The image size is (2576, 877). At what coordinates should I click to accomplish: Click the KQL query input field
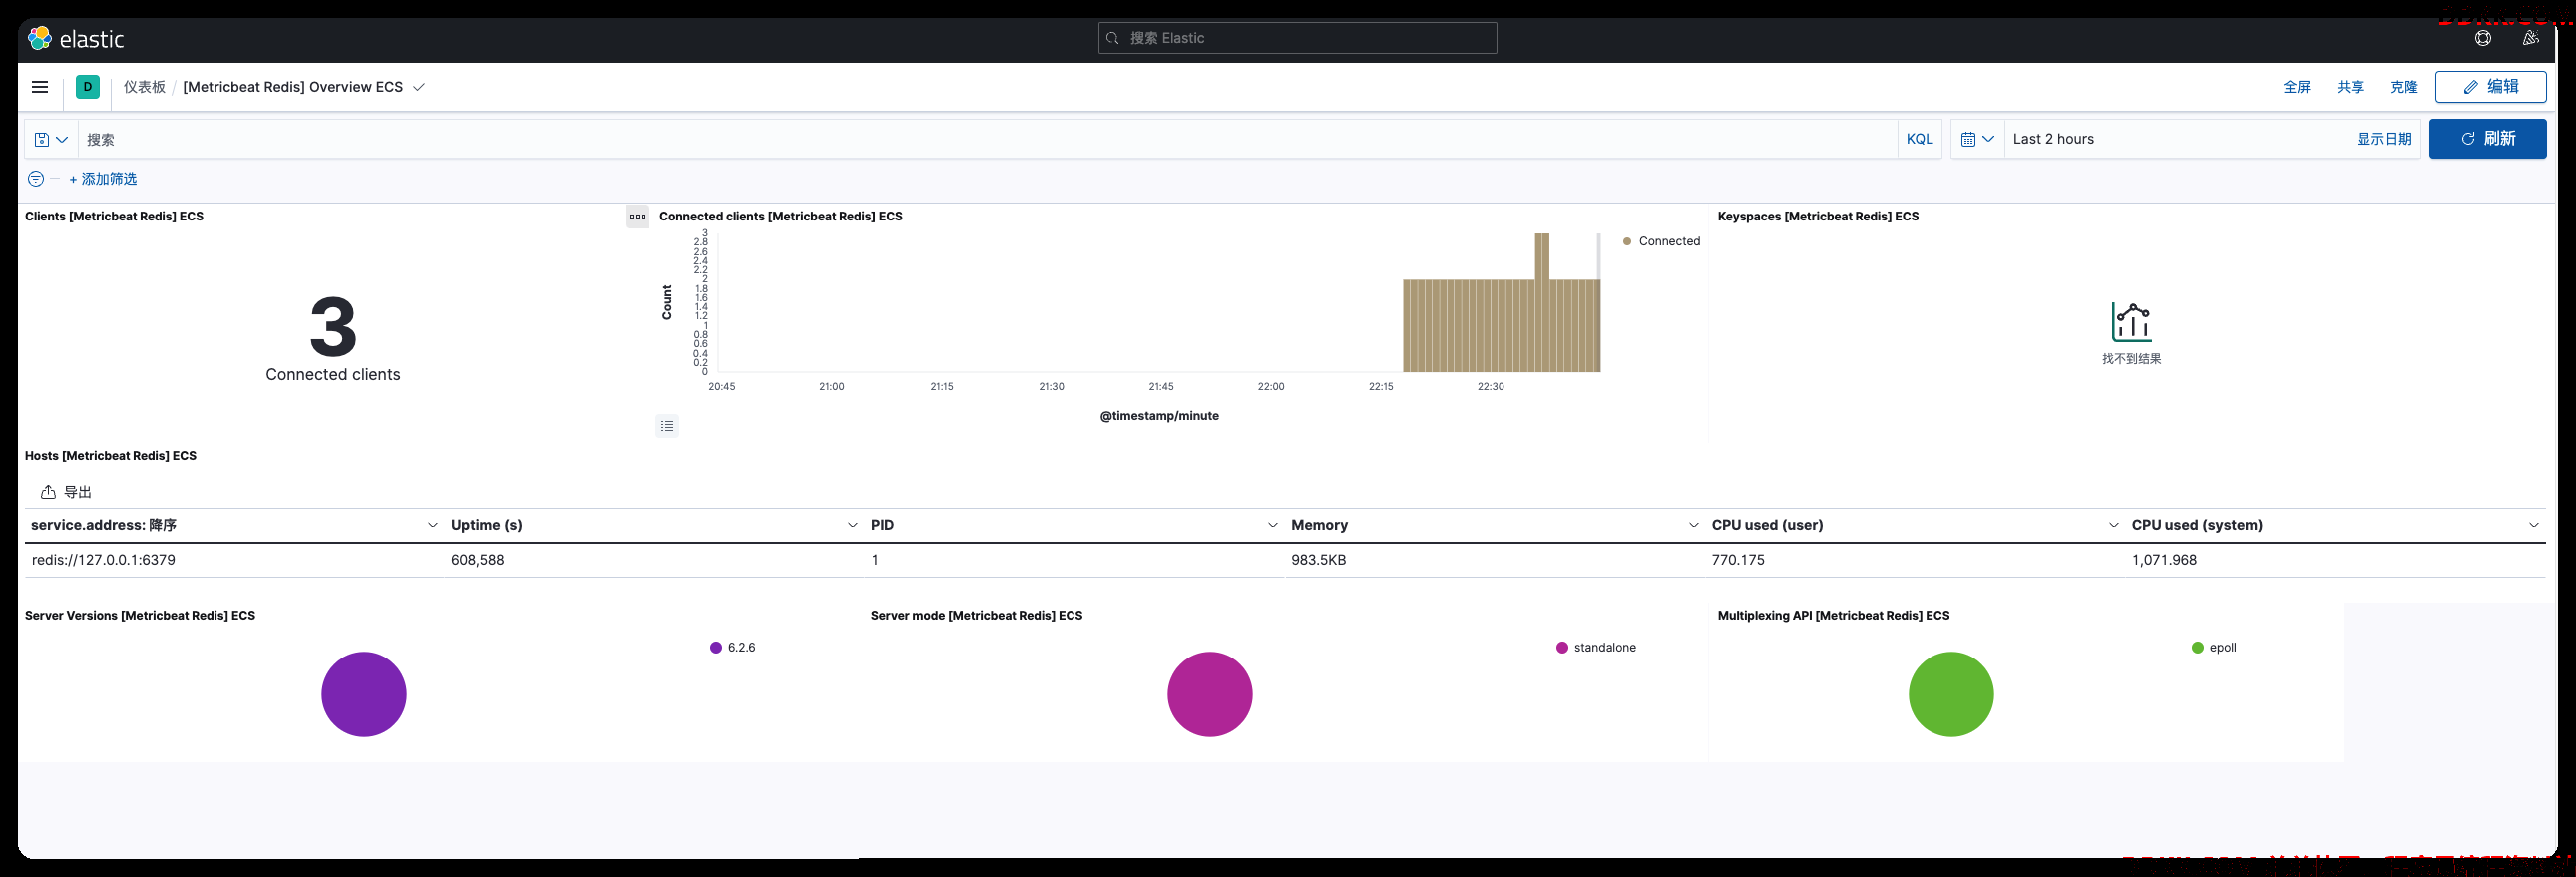coord(988,139)
